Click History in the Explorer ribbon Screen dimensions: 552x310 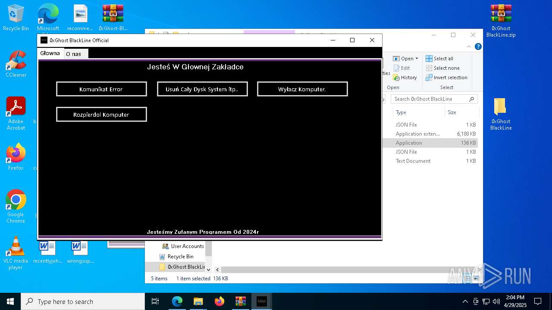point(405,77)
